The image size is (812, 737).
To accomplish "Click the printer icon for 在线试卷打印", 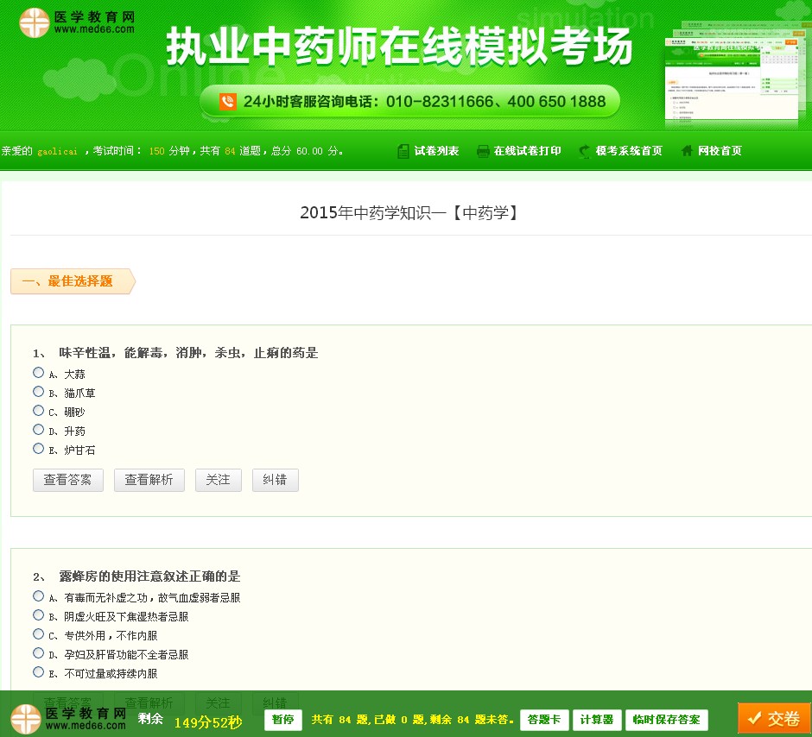I will tap(483, 150).
